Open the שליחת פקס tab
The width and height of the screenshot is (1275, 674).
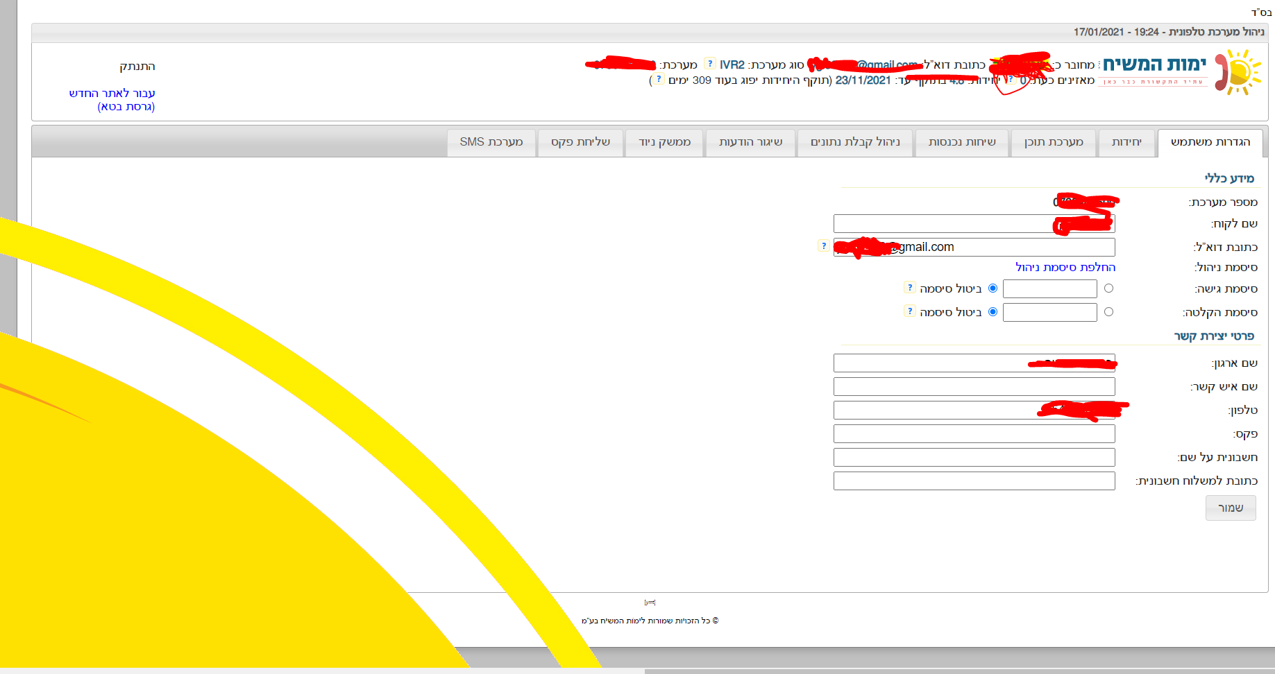(580, 142)
